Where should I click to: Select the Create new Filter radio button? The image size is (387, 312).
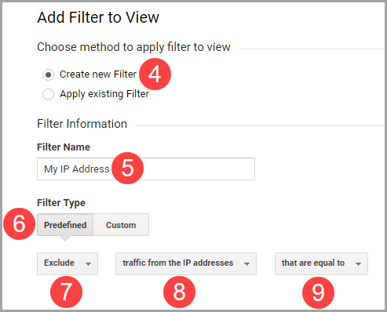pos(48,74)
